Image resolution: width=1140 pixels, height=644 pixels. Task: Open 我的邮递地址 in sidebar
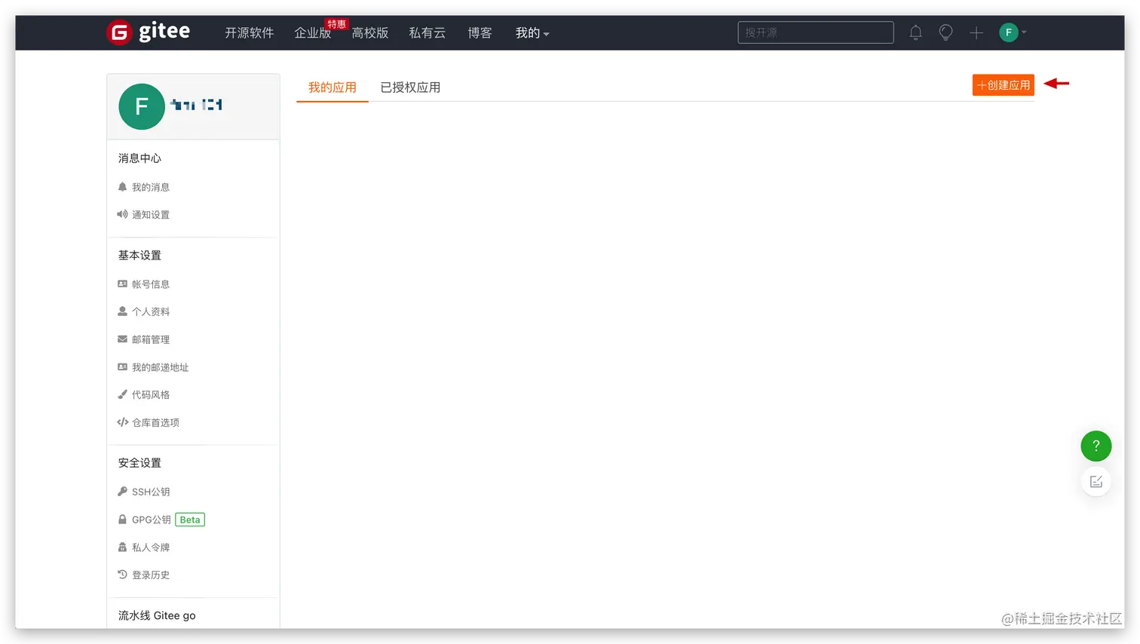[153, 367]
